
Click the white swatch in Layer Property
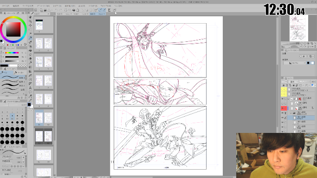click(312, 63)
